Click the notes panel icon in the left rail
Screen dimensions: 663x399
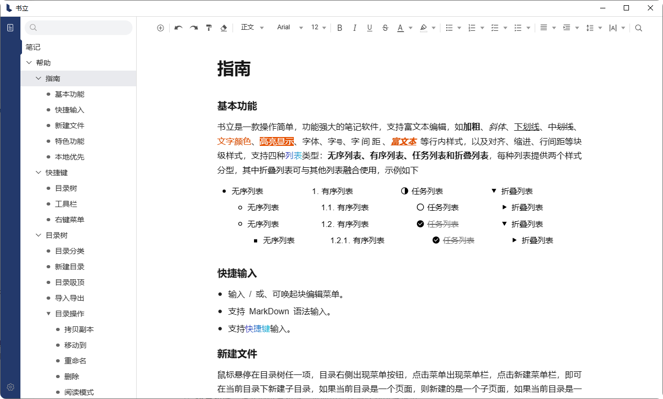click(x=10, y=27)
